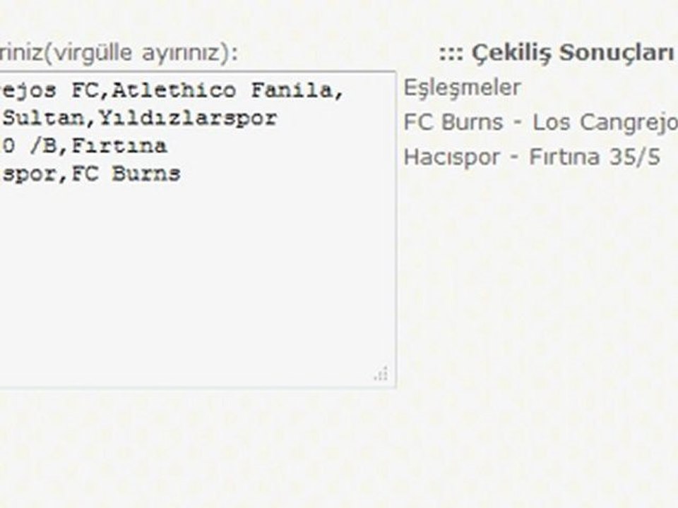Click the 'Çekiliş Sonuçları' heading

(573, 53)
